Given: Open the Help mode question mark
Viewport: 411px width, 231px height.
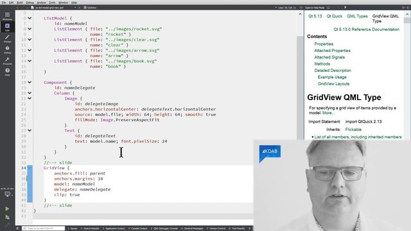Looking at the screenshot, I should 7,72.
